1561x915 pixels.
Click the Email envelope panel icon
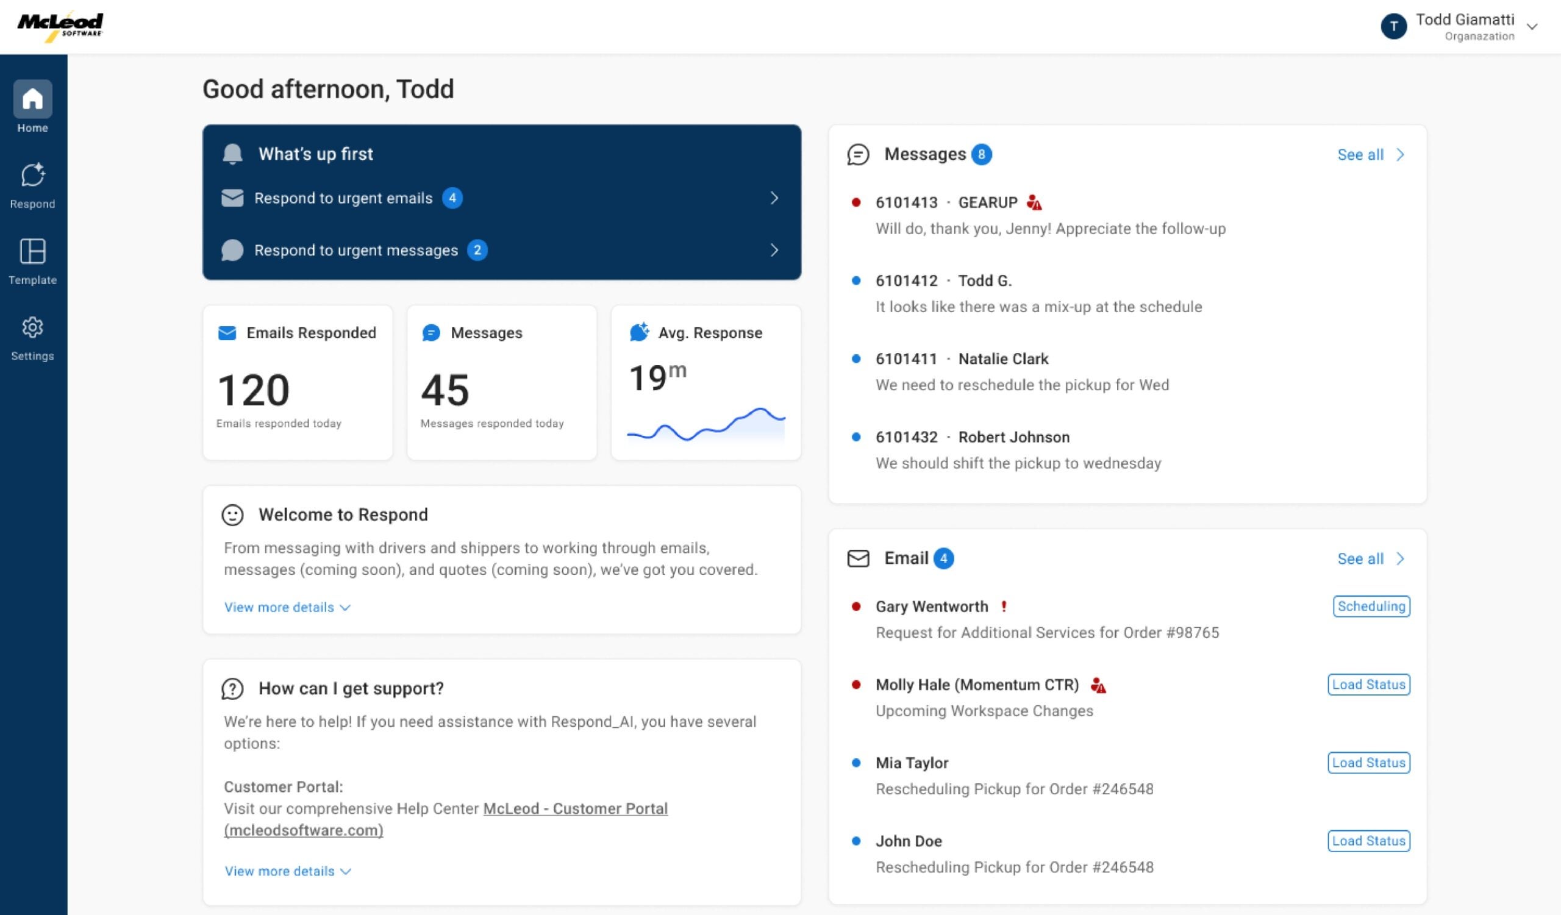tap(859, 558)
